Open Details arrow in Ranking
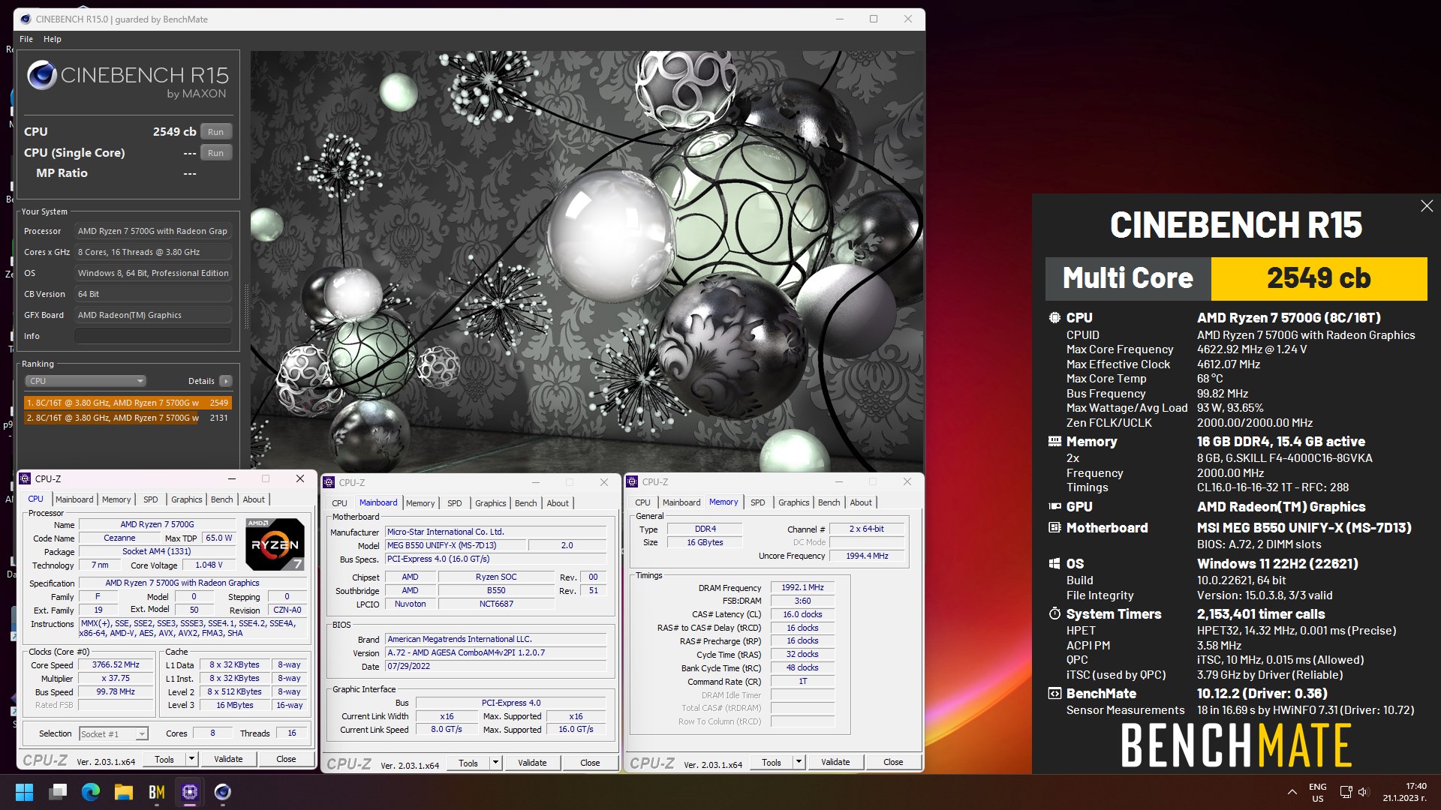 226,381
